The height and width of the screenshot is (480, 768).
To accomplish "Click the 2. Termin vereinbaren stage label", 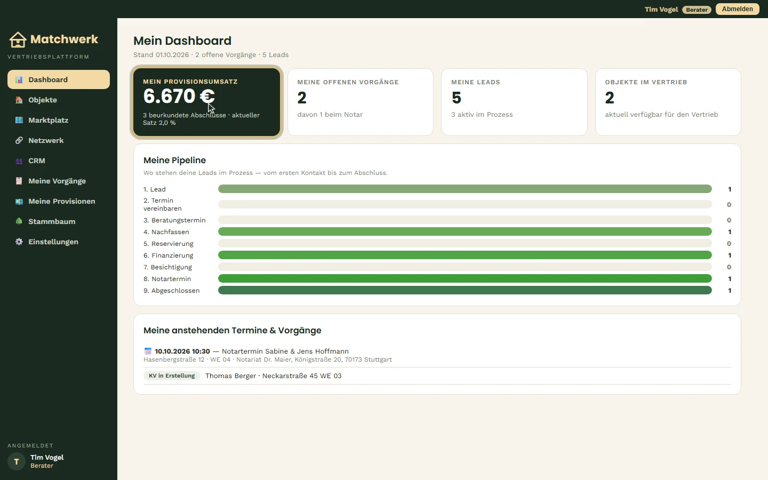I will 163,204.
